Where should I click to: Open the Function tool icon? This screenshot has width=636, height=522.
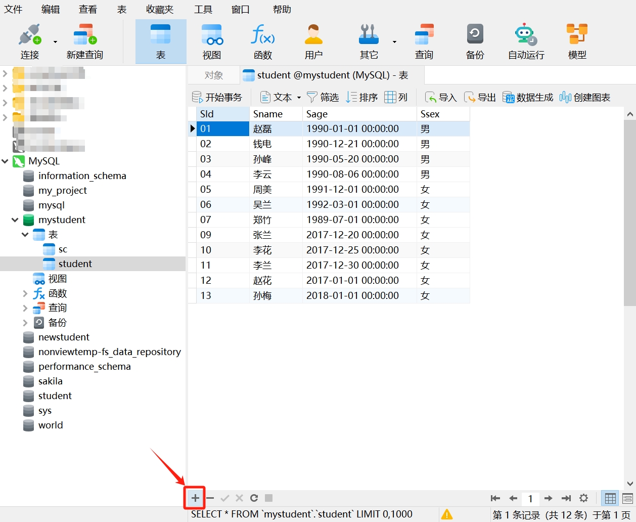pos(263,41)
